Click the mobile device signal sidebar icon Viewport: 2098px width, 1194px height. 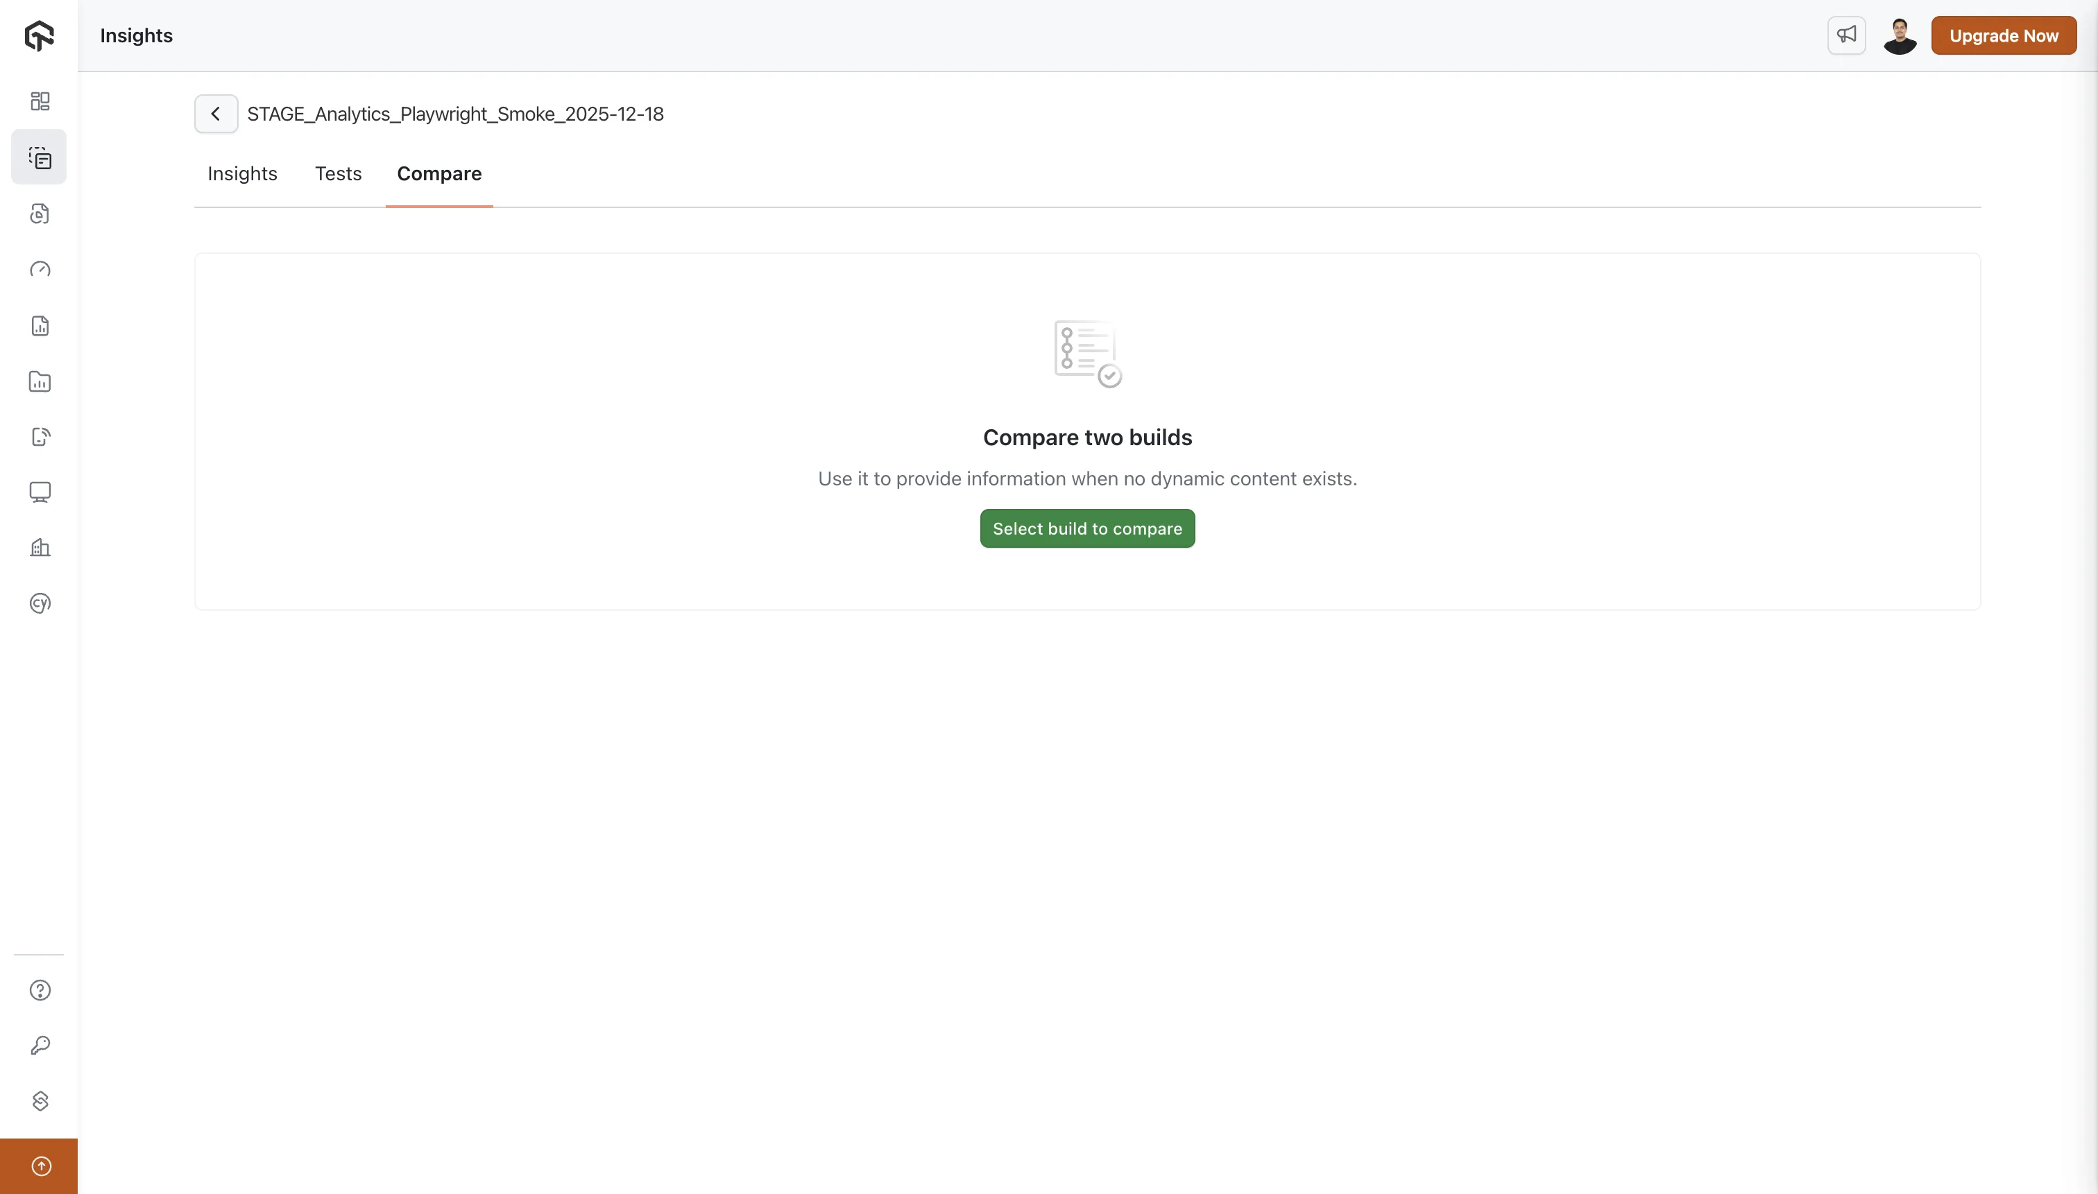[x=40, y=436]
